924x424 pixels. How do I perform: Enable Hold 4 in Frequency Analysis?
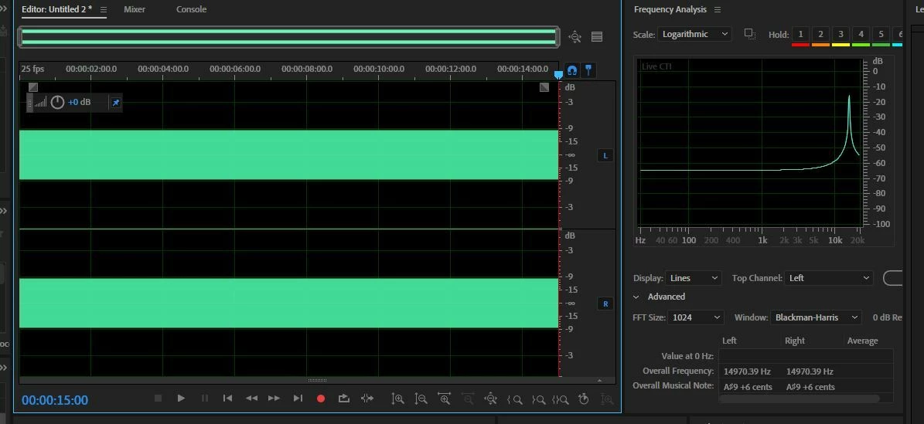coord(861,35)
